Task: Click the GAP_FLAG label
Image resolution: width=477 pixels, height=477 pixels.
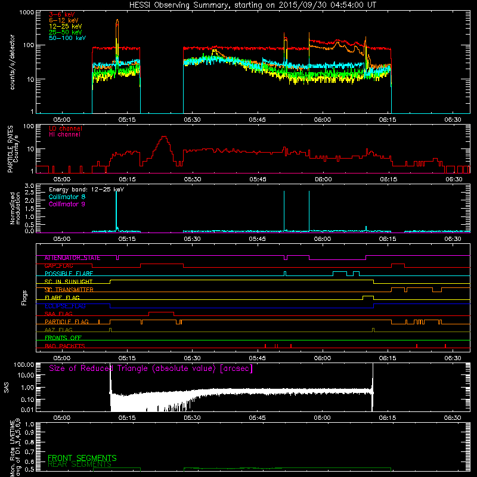Action: (58, 266)
